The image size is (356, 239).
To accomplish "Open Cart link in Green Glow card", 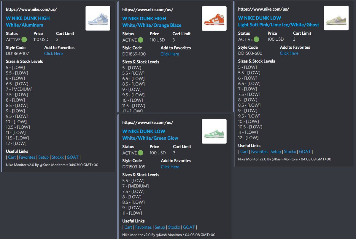I will click(128, 227).
